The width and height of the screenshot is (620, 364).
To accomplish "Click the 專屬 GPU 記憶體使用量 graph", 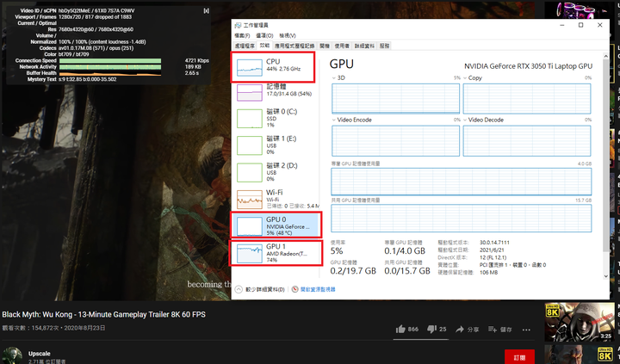I will [461, 182].
